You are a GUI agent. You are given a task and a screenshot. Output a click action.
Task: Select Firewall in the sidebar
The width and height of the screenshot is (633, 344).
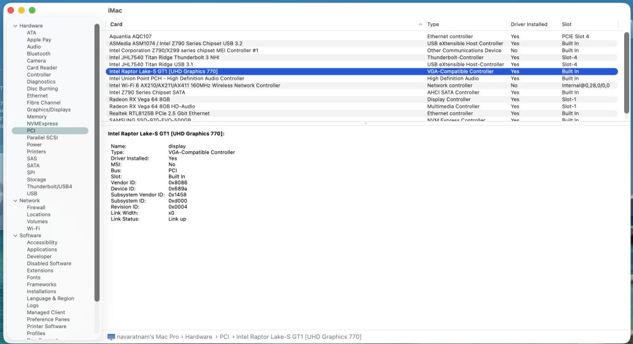pyautogui.click(x=36, y=208)
